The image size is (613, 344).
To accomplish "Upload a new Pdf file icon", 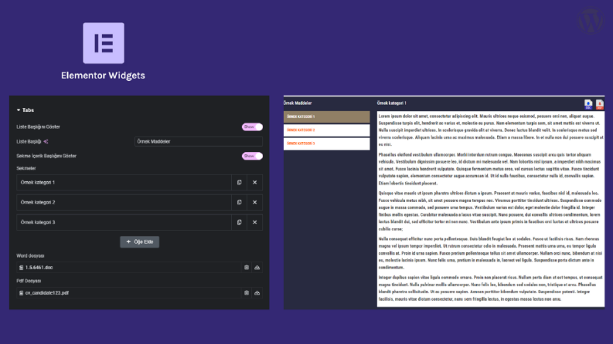I will pos(257,293).
